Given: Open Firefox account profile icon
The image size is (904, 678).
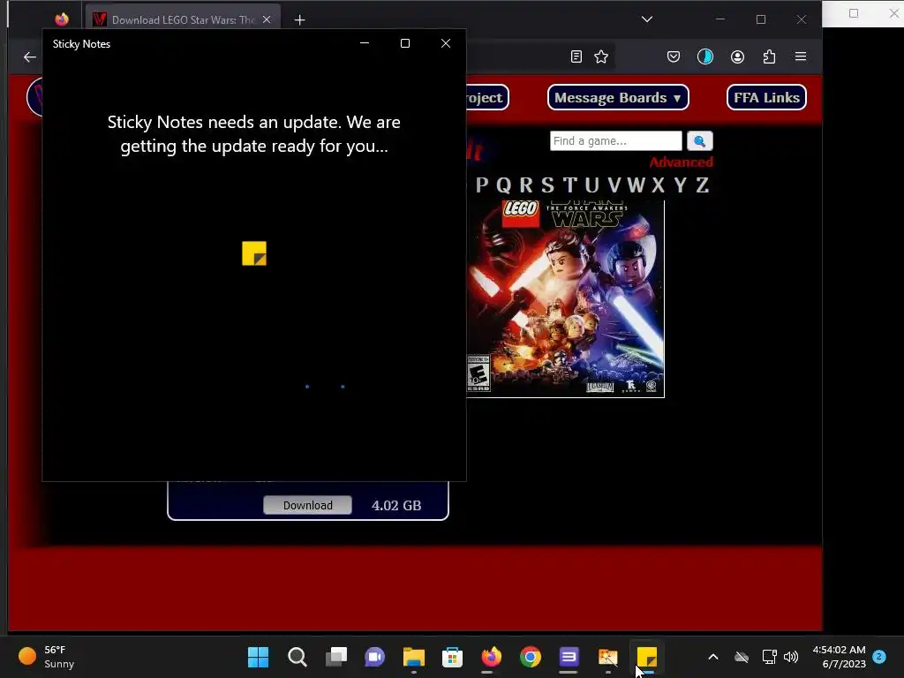Looking at the screenshot, I should (x=737, y=56).
